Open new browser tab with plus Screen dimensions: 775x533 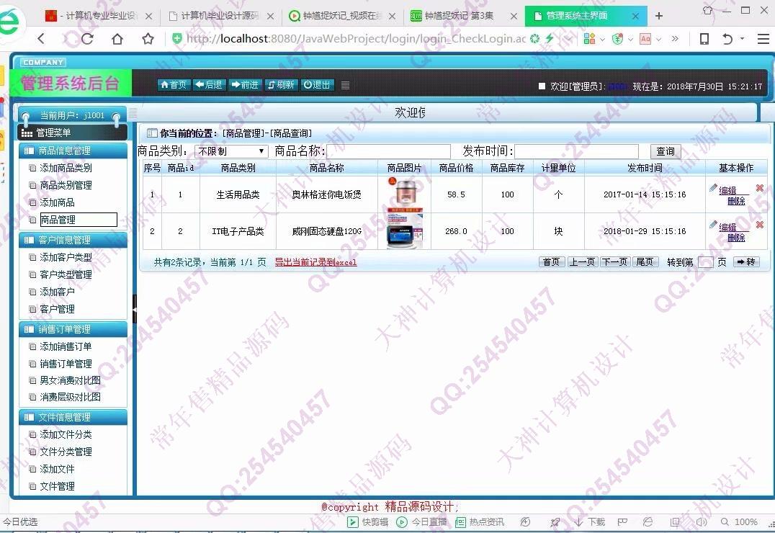[x=659, y=16]
